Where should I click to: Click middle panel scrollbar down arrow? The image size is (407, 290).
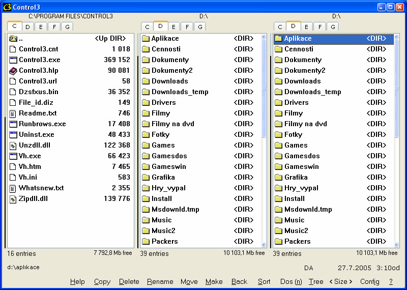(264, 245)
